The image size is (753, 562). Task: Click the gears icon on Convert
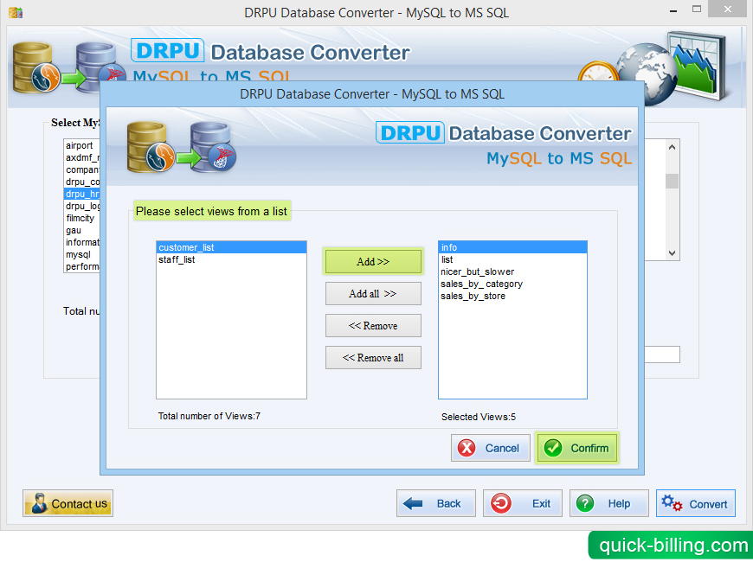click(x=672, y=503)
